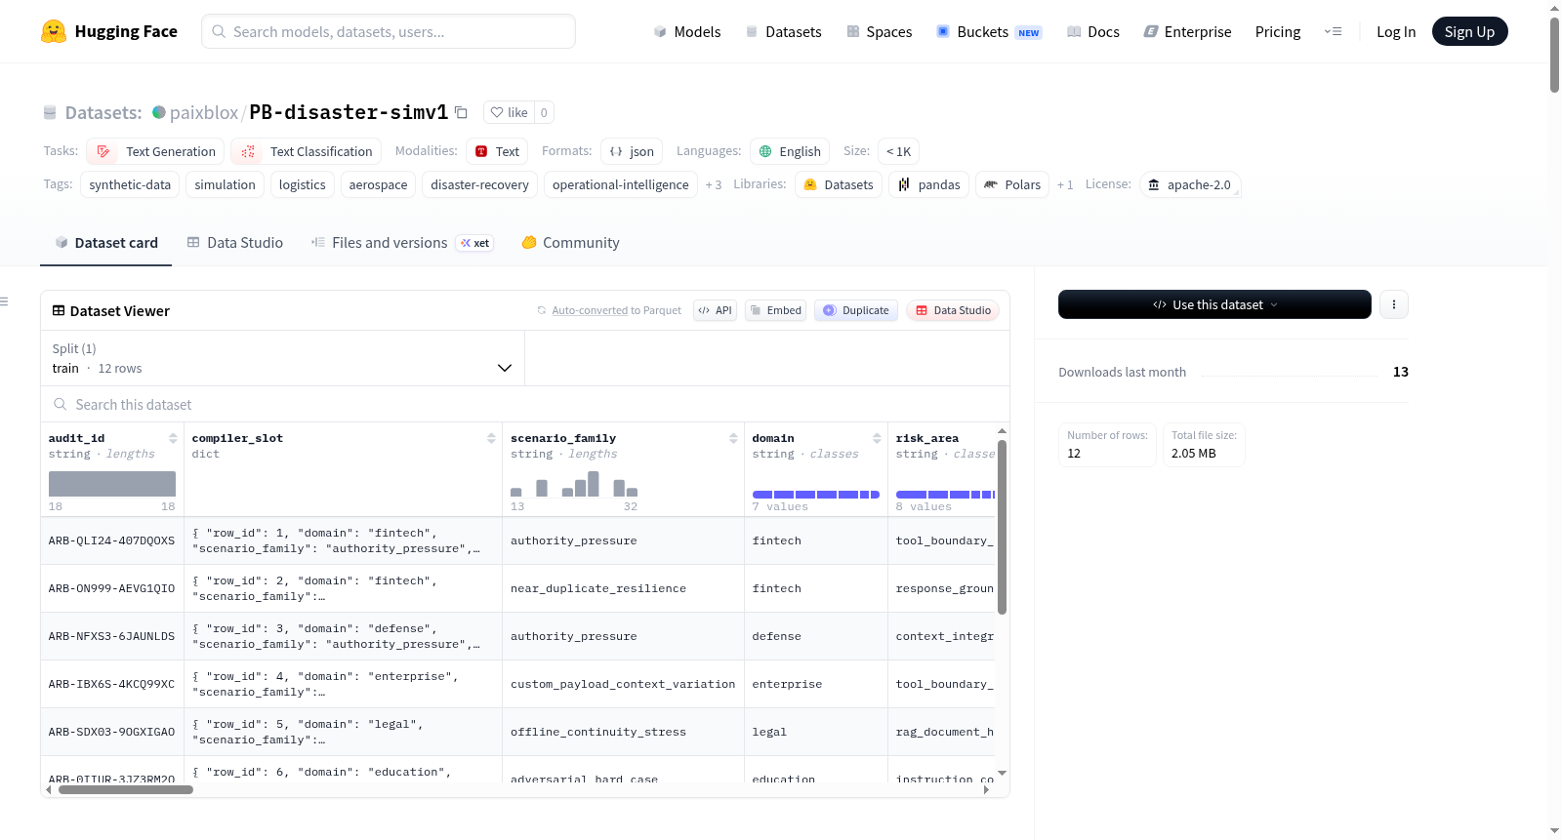
Task: Click Data Studio button in viewer header
Action: pyautogui.click(x=953, y=310)
